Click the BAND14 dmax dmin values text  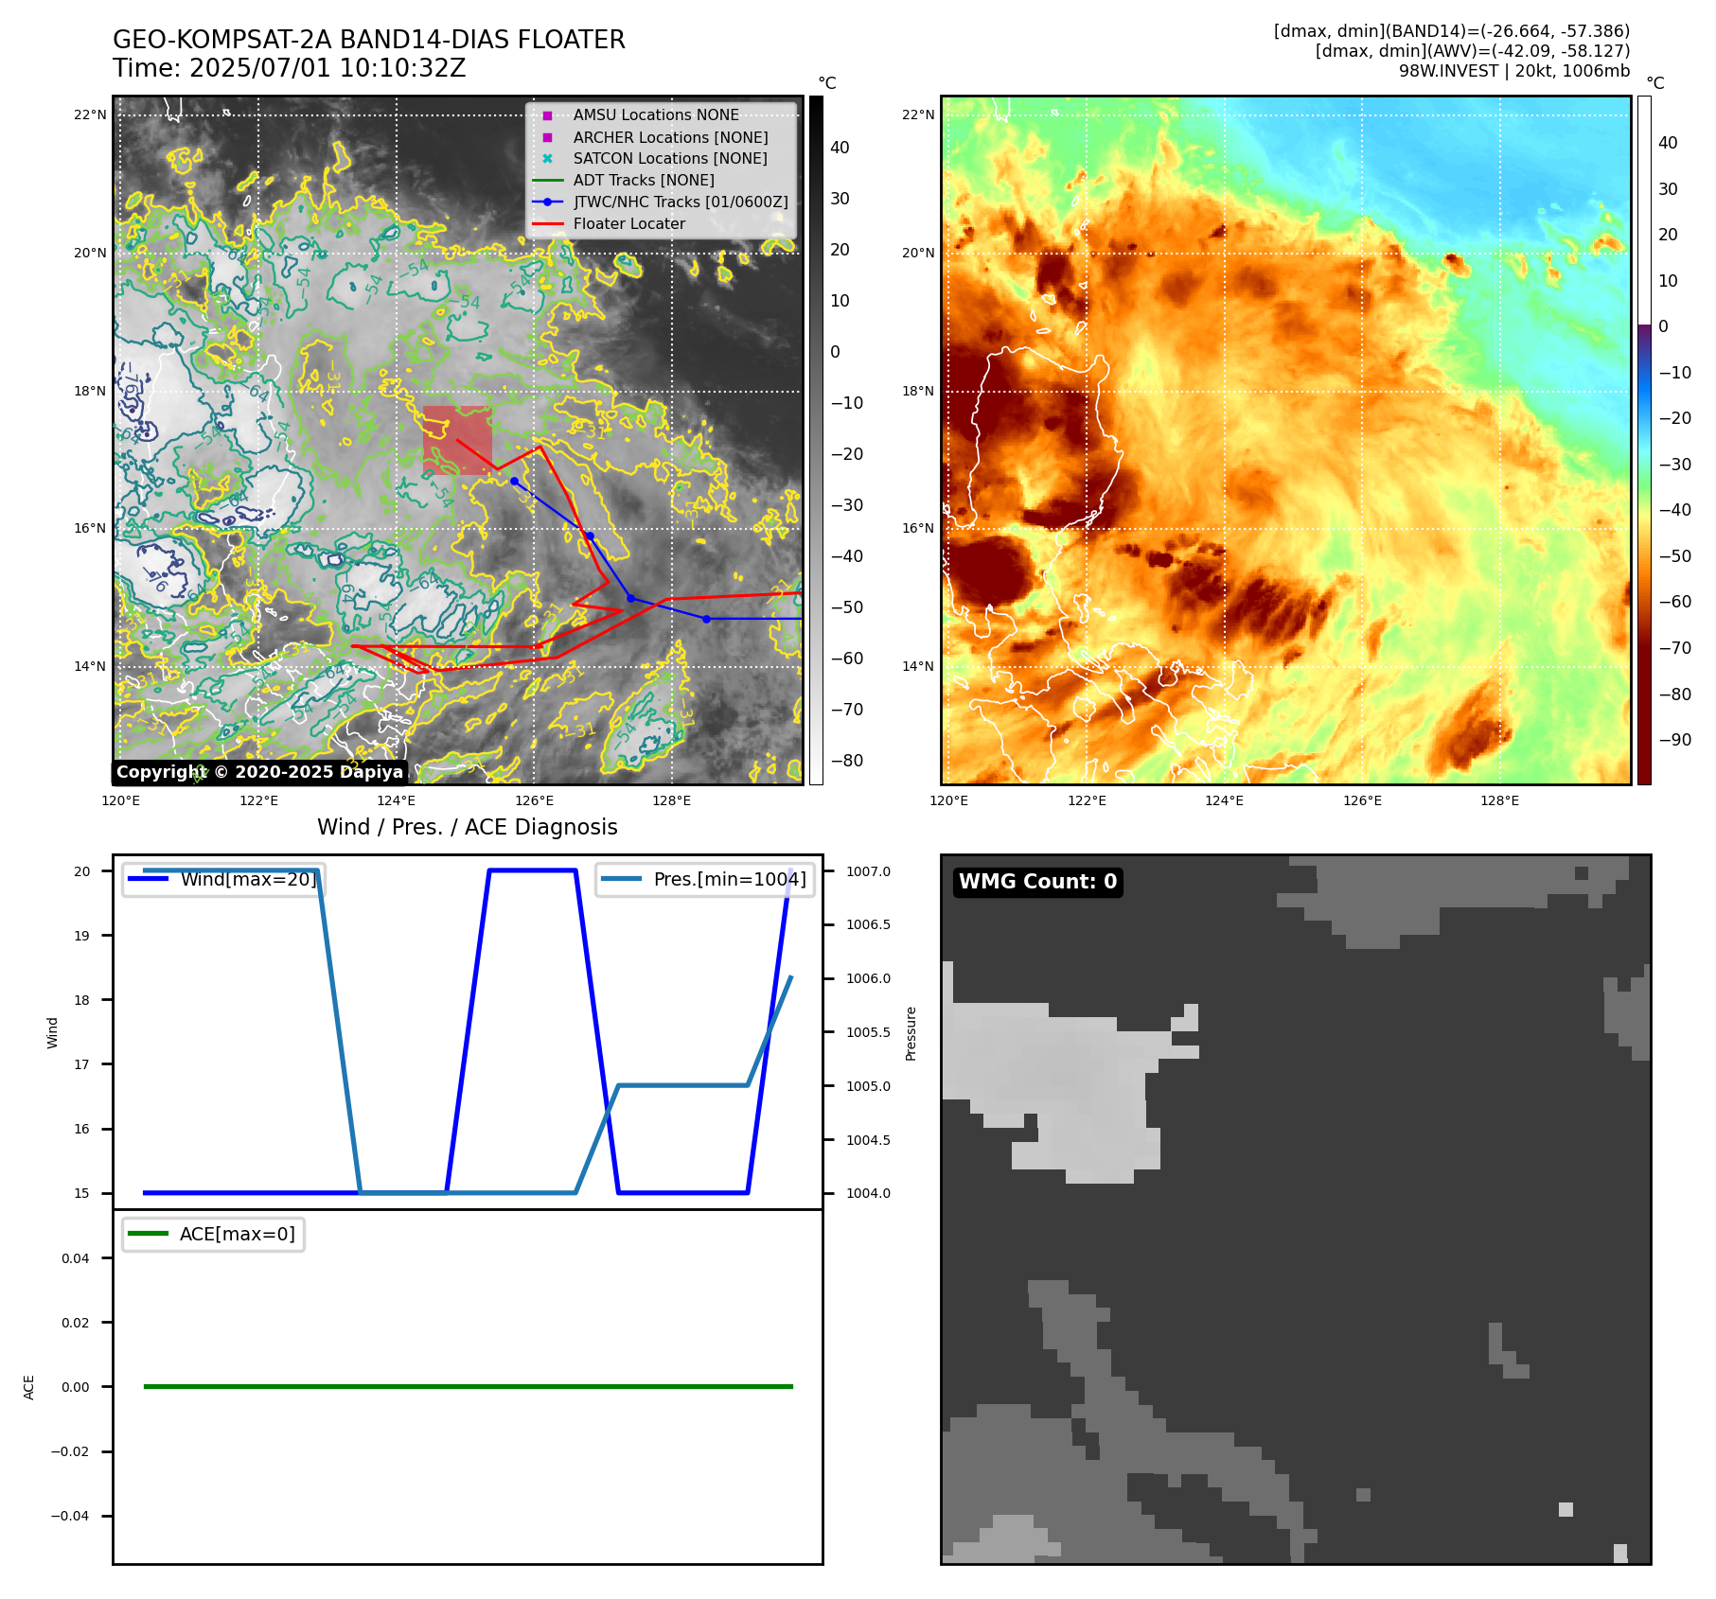pyautogui.click(x=1452, y=31)
